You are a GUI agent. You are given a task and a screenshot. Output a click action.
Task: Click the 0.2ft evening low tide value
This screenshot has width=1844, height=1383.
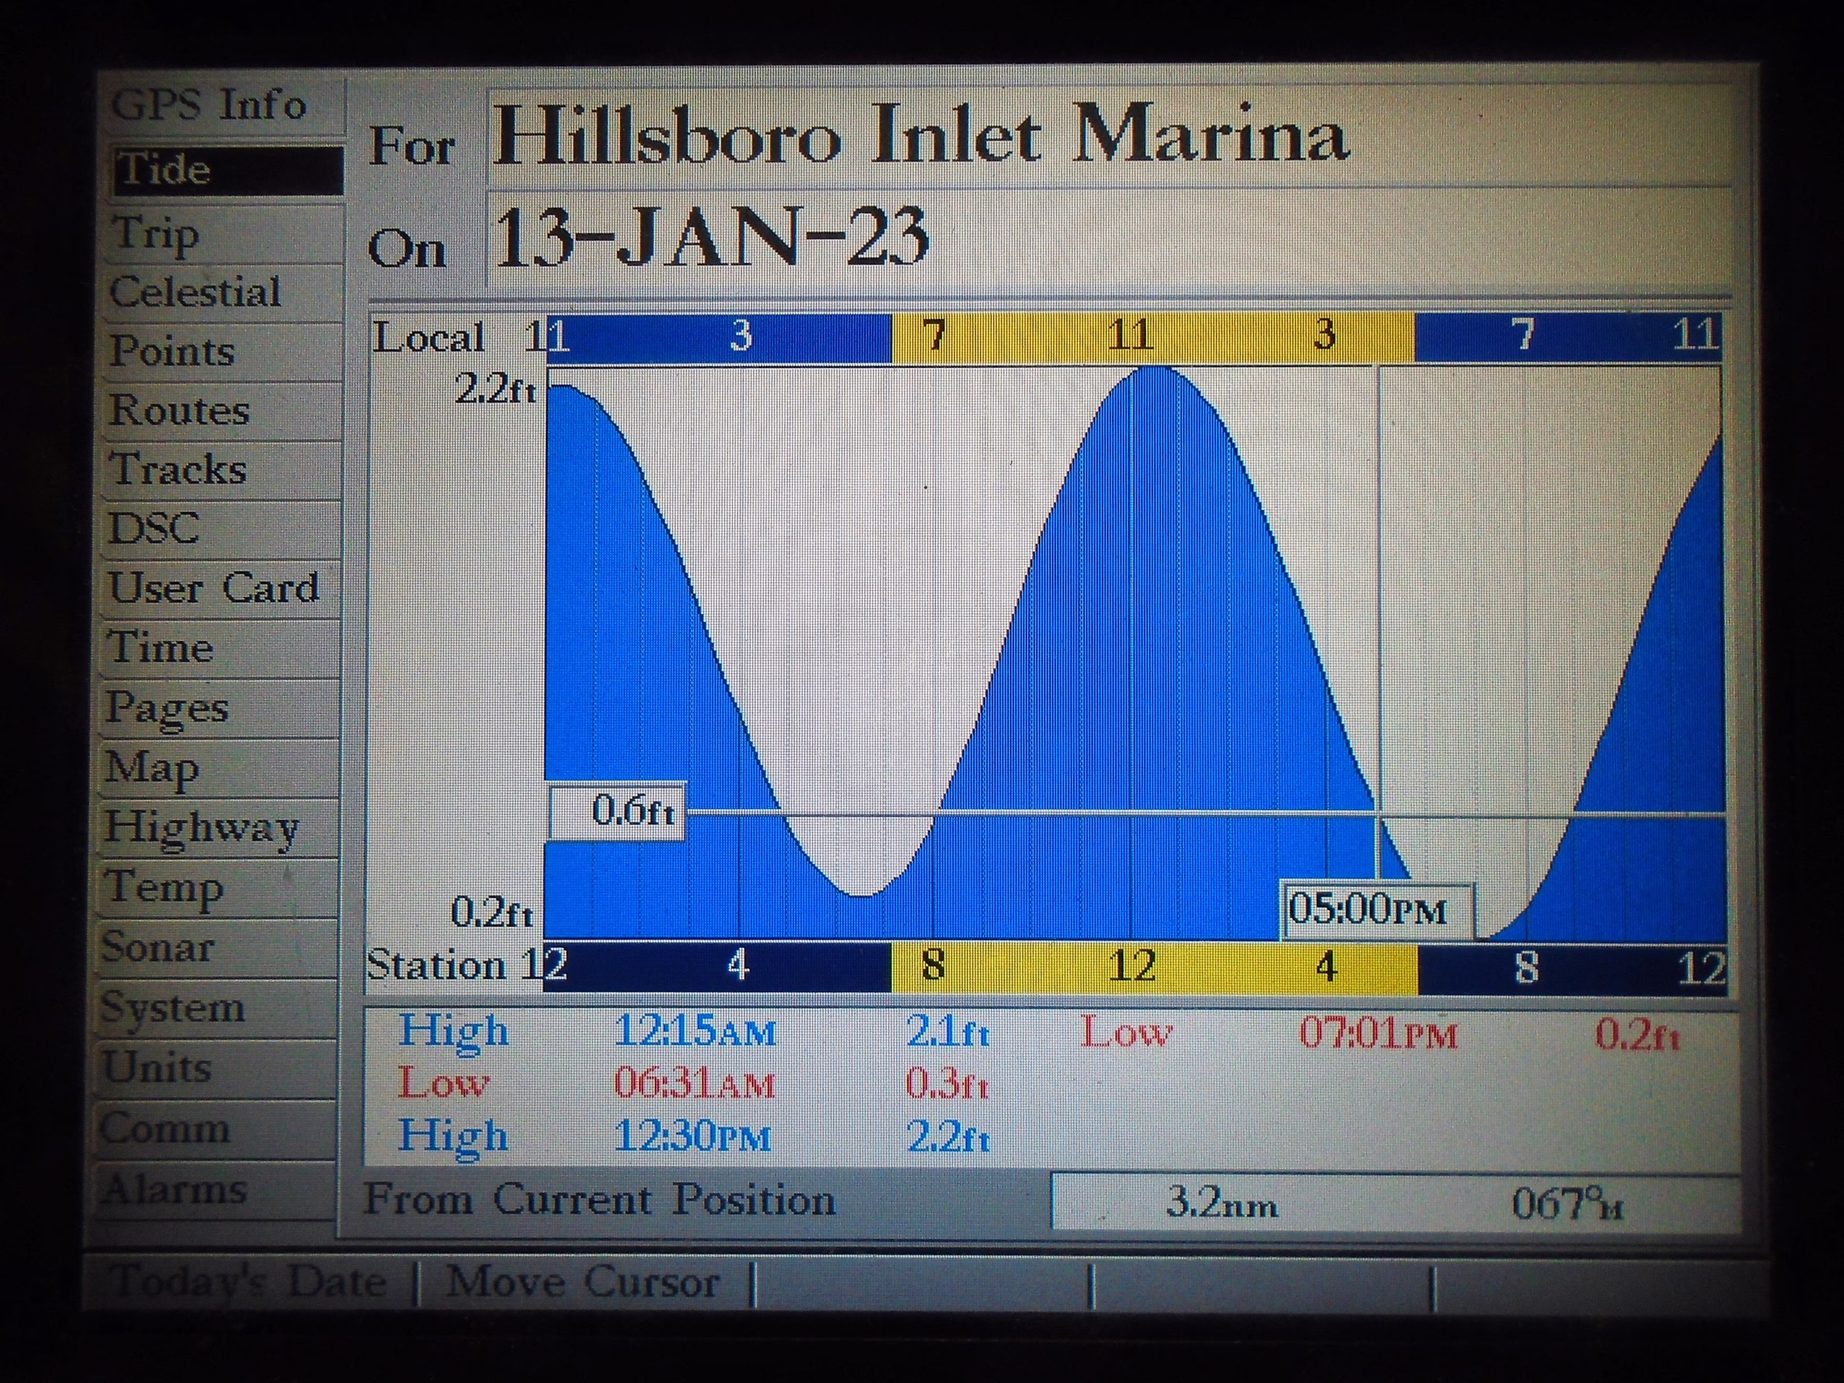[x=1637, y=1034]
